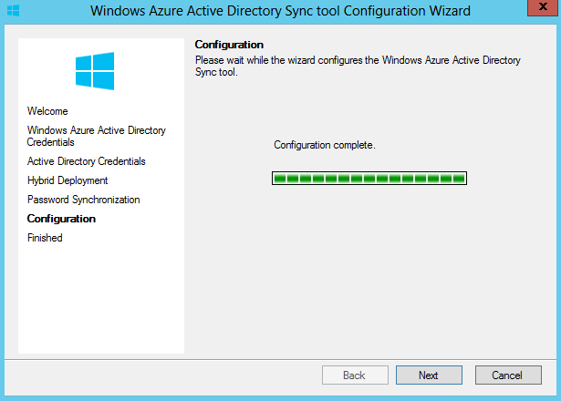Click the Cancel button
561x401 pixels.
click(508, 375)
